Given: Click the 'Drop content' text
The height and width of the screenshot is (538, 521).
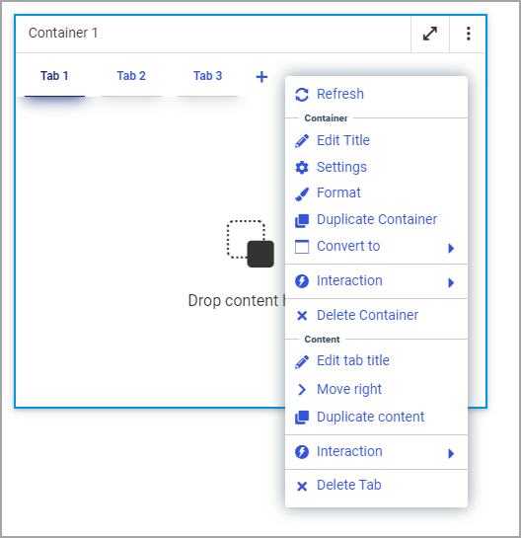Looking at the screenshot, I should 233,300.
